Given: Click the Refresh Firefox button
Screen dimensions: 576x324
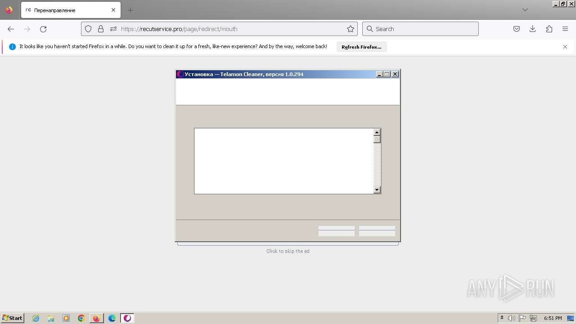Looking at the screenshot, I should coord(361,47).
